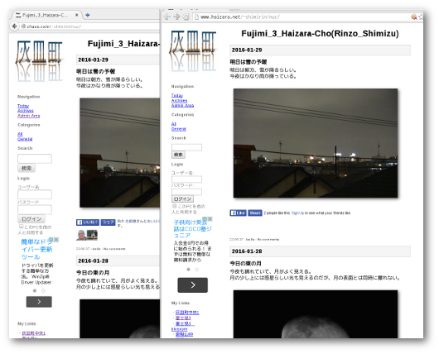
Task: Select General category in right window
Action: (179, 129)
